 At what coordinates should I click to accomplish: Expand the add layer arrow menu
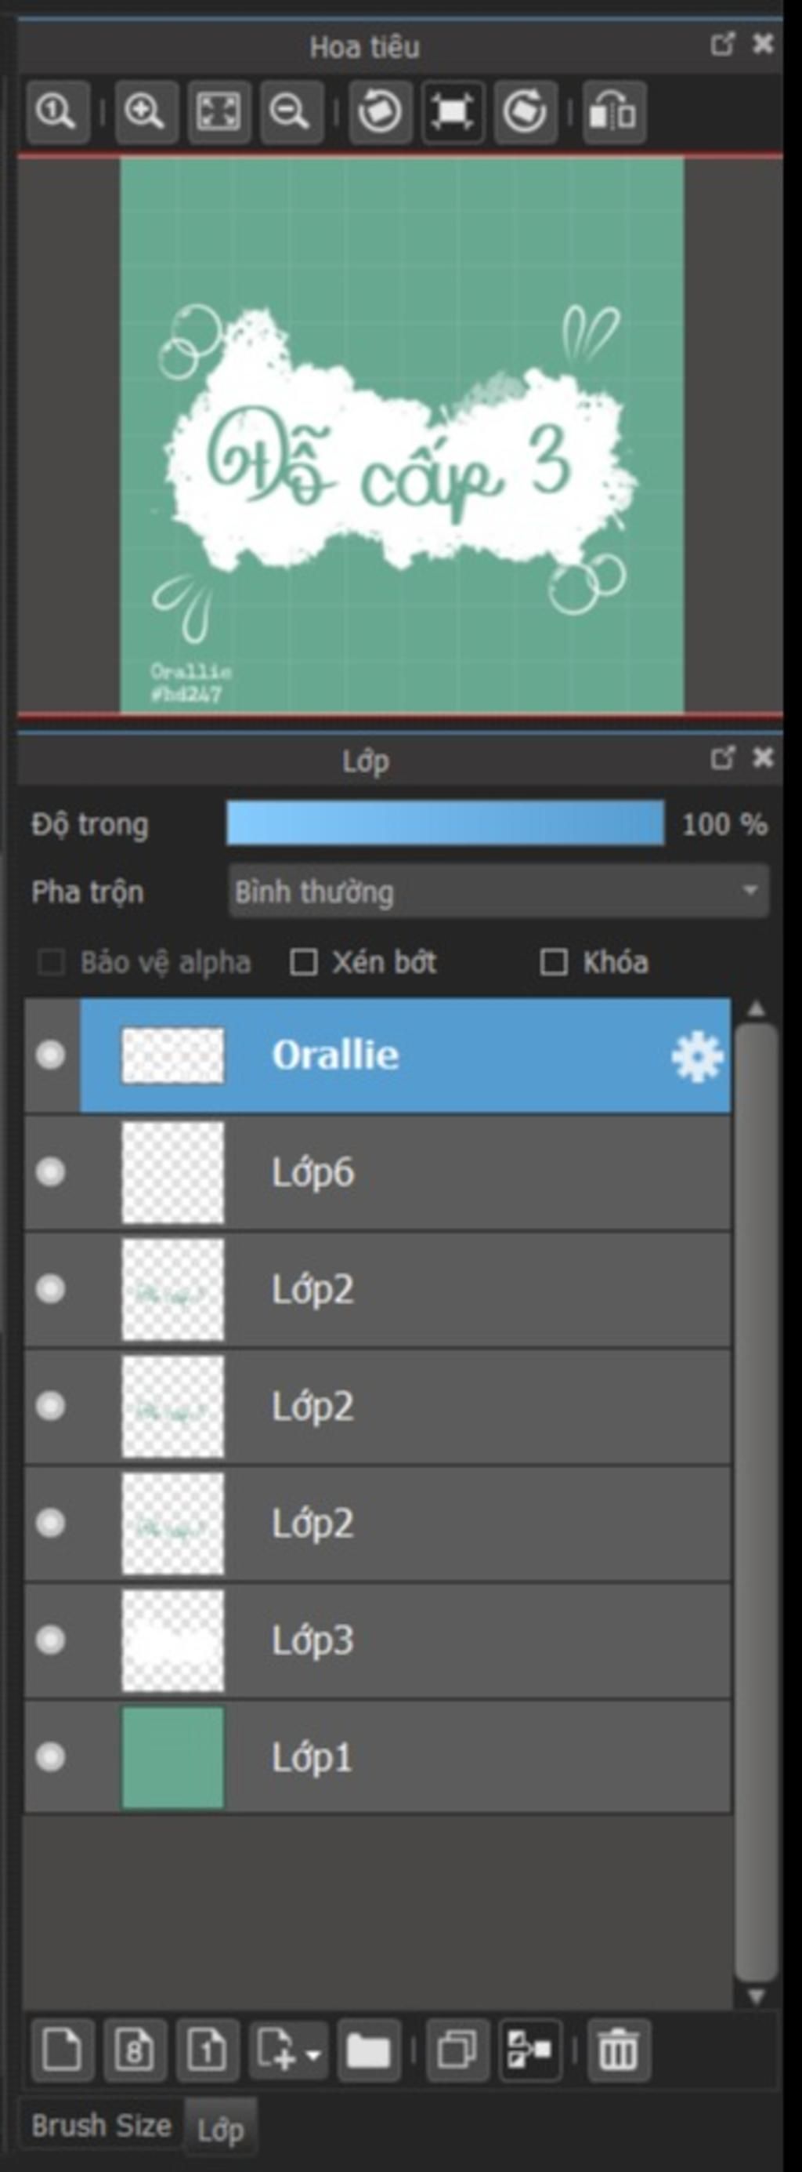click(x=313, y=2053)
